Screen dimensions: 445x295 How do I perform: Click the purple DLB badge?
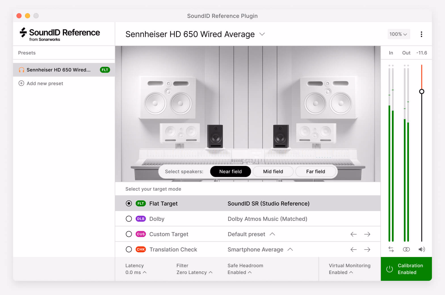click(x=141, y=219)
